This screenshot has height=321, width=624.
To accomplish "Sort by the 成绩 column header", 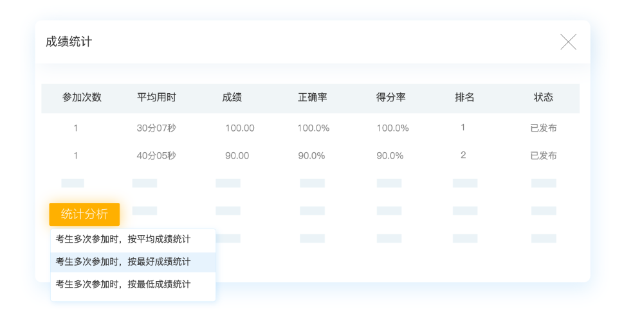I will pyautogui.click(x=232, y=98).
